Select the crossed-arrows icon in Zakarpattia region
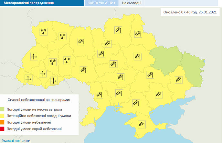The height and width of the screenshot is (143, 223). (28, 78)
